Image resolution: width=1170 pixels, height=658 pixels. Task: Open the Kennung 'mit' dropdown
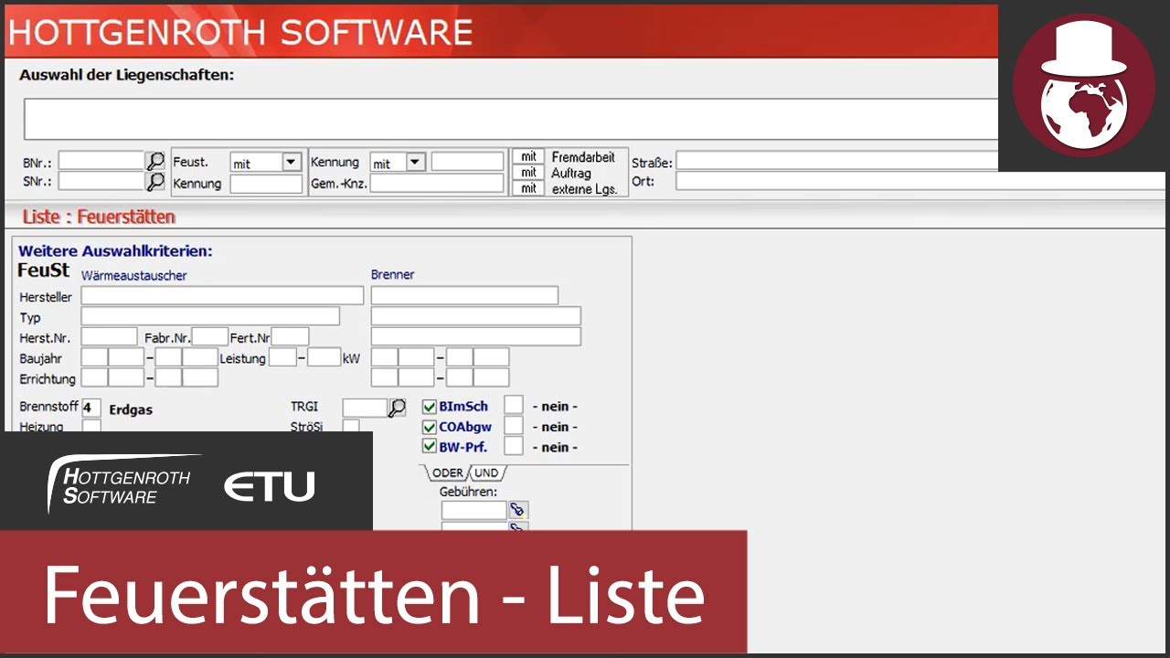[x=415, y=162]
